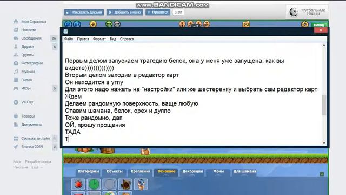Click the camera screenshot icon in game toolbar
Screen dimensions: 346x195
246,24
